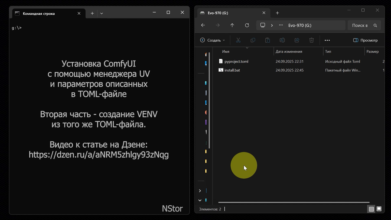Select the Командная строка tab
Screen dimensions: 391x220
pos(48,13)
